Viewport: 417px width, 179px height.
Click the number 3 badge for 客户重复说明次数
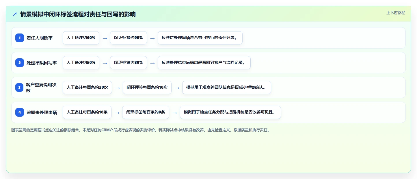20,87
